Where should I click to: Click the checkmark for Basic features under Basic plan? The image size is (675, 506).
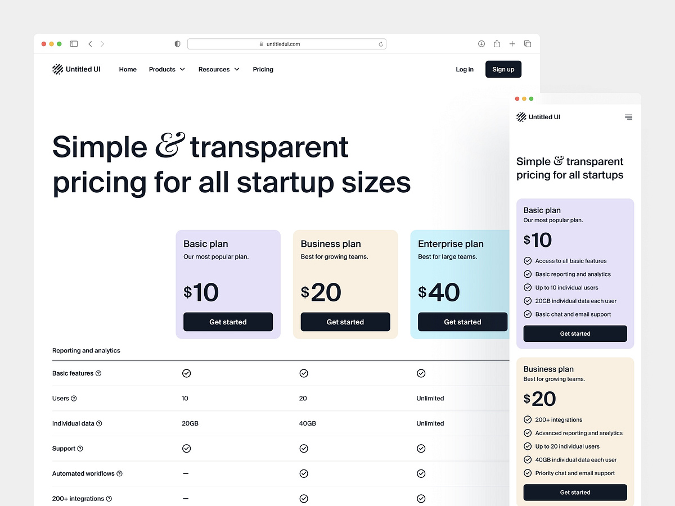(x=186, y=373)
